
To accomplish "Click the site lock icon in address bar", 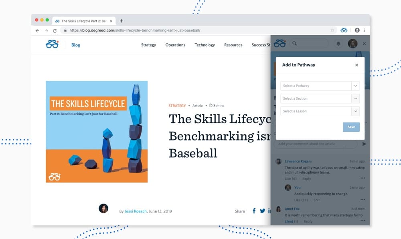I will 65,30.
